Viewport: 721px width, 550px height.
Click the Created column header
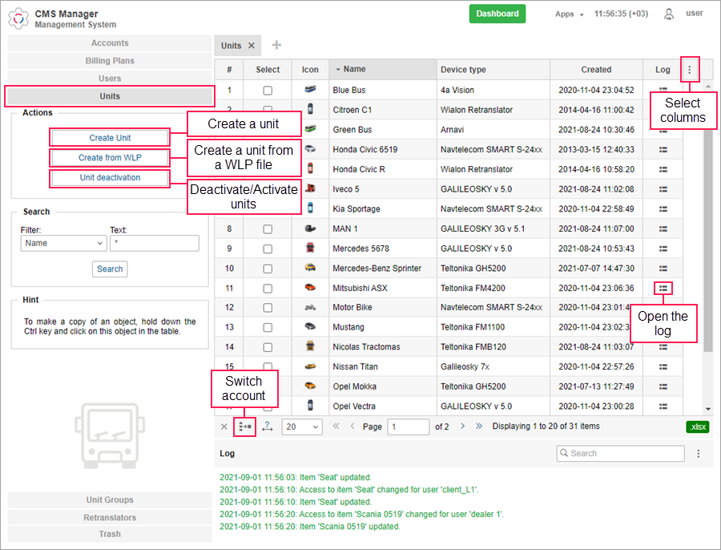[596, 70]
